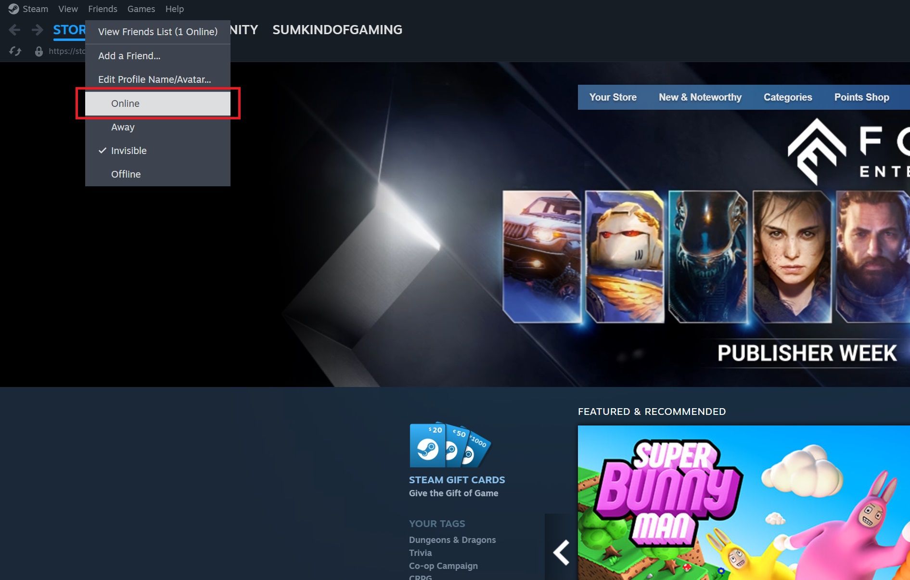Click the refresh icon next to the address bar

point(15,51)
